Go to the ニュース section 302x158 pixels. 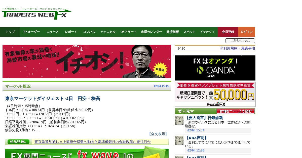click(x=53, y=32)
